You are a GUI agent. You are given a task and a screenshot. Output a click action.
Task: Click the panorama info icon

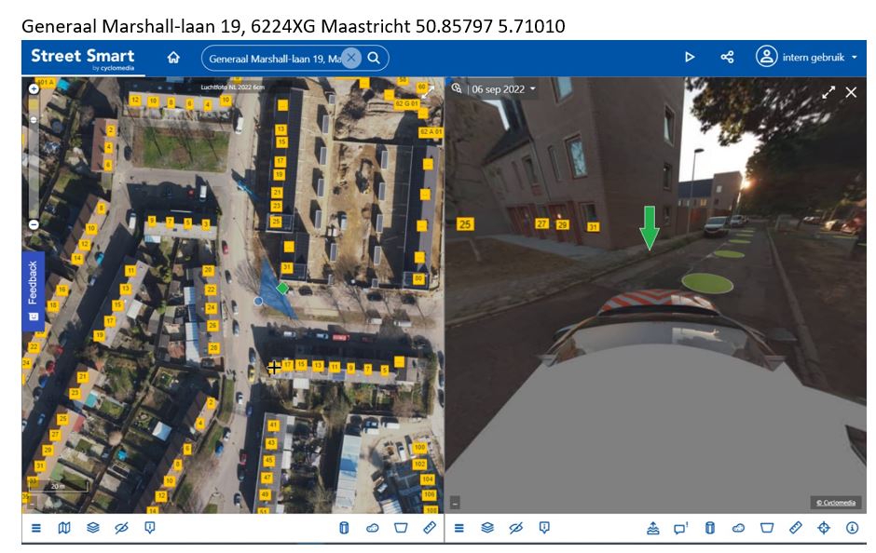852,528
